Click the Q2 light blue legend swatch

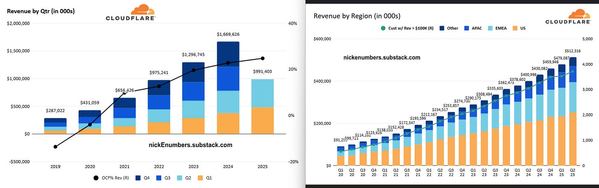[179, 178]
